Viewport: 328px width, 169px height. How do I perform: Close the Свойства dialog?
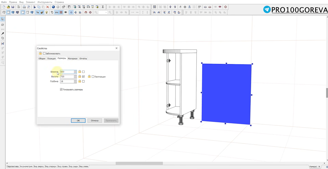117,48
